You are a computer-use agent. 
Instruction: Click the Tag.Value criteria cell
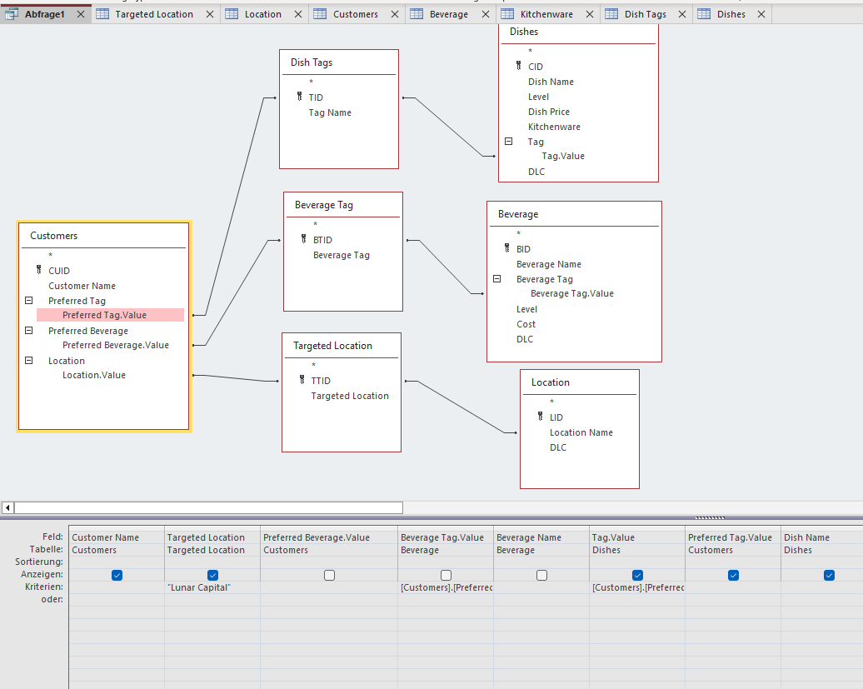point(637,587)
